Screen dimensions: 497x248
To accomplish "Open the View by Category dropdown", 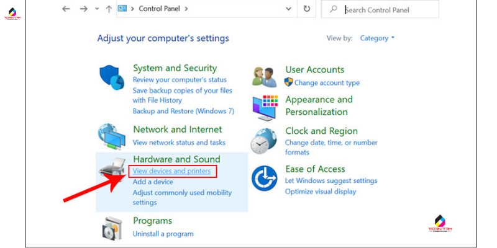I will point(378,38).
